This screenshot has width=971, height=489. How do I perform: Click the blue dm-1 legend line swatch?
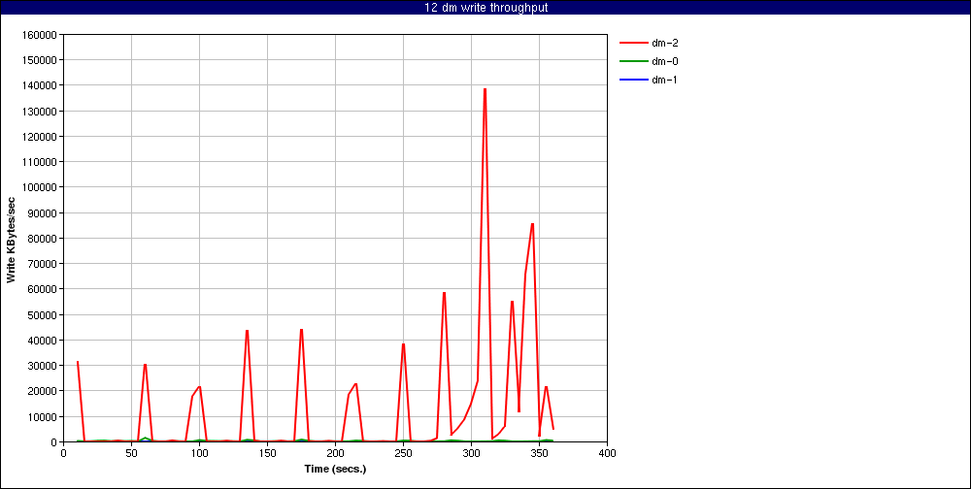(633, 80)
